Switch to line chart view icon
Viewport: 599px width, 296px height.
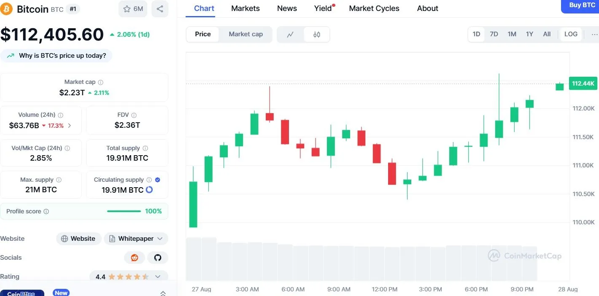[x=290, y=35]
